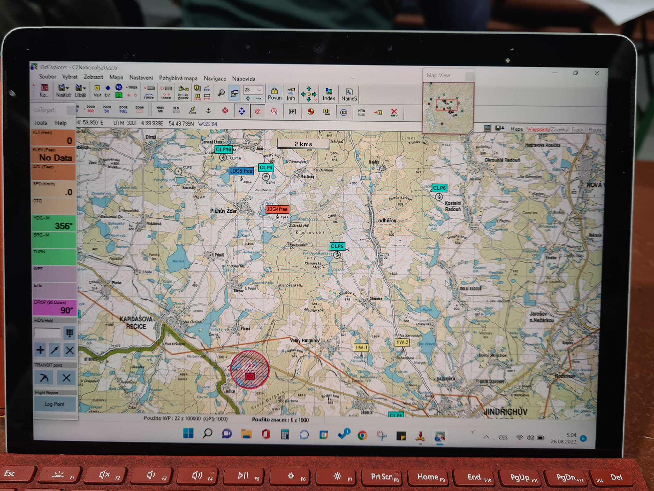
Task: Click the arrow direction button in oziTarget
Action: click(x=55, y=350)
